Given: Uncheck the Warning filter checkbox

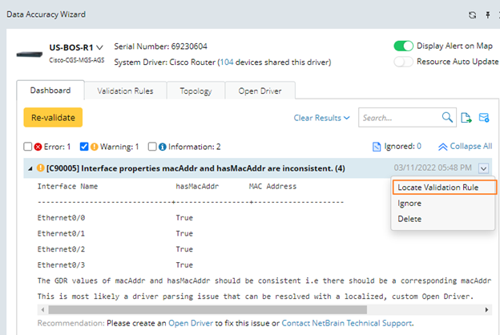Looking at the screenshot, I should tap(84, 147).
